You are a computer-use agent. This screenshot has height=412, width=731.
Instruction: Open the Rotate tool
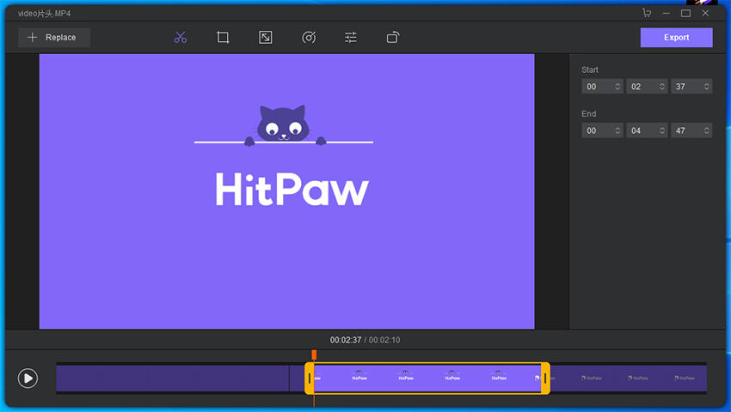(393, 37)
